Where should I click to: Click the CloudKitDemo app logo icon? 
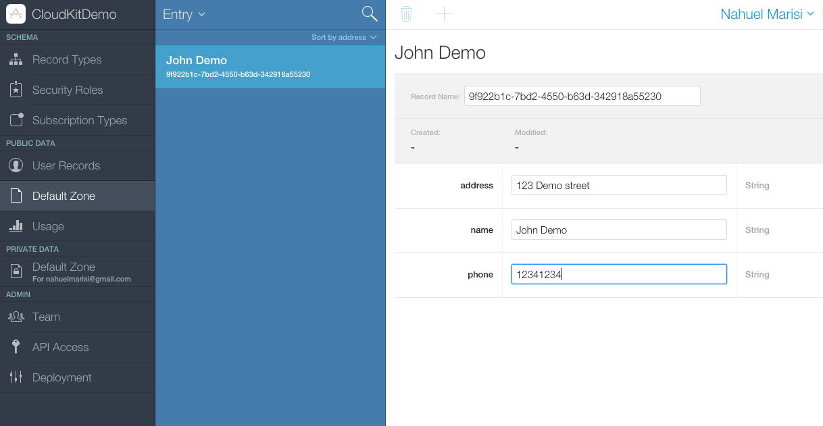16,14
